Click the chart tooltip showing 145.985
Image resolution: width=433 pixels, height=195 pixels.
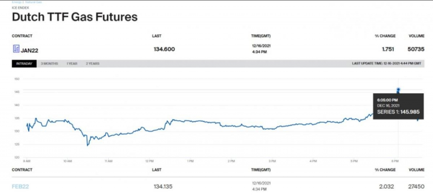click(398, 106)
